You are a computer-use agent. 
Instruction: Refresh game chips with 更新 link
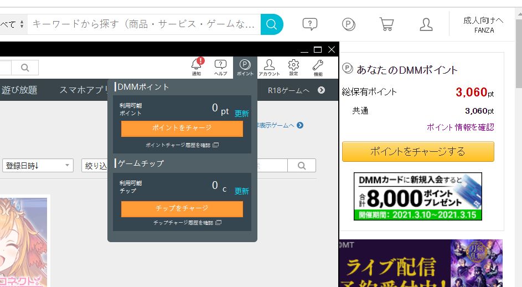coord(242,191)
